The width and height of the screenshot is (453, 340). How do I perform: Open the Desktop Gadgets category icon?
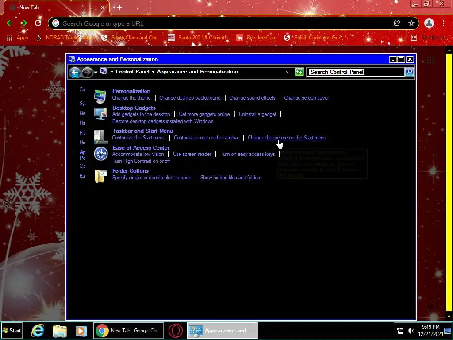(100, 113)
